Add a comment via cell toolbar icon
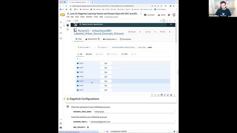Screen dimensions: 237x133 click(161, 95)
